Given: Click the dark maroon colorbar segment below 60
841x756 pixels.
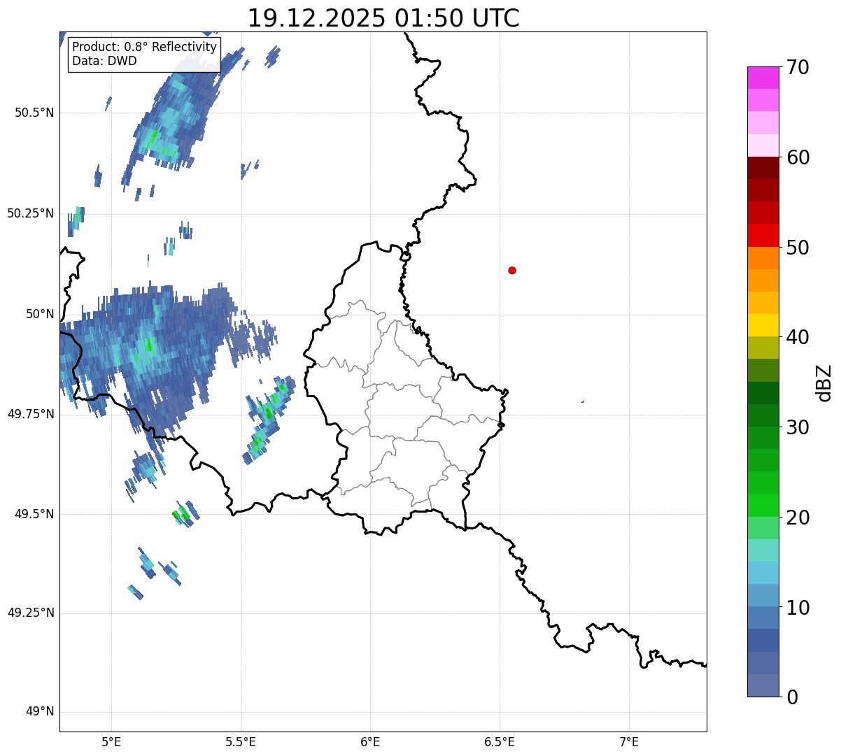Looking at the screenshot, I should [x=763, y=168].
